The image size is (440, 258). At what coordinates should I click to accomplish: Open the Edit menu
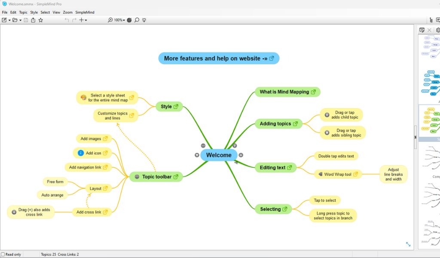click(13, 12)
